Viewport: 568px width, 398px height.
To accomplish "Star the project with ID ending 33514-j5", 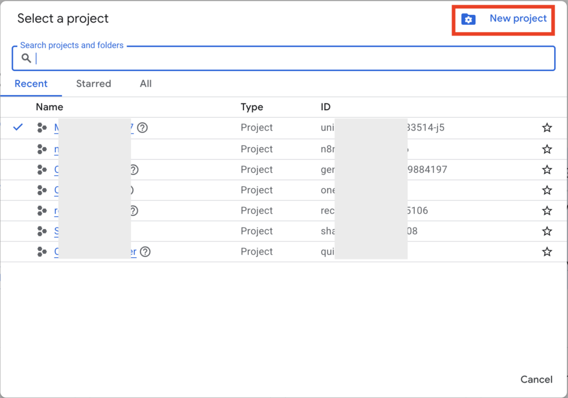I will point(547,128).
